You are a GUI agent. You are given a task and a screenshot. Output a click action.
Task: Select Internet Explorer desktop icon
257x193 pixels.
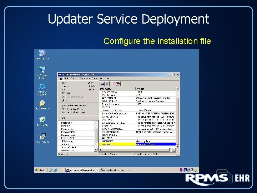click(42, 89)
